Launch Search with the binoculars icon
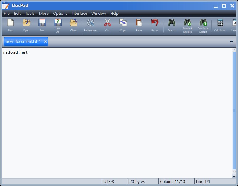238x186 pixels. pyautogui.click(x=171, y=25)
